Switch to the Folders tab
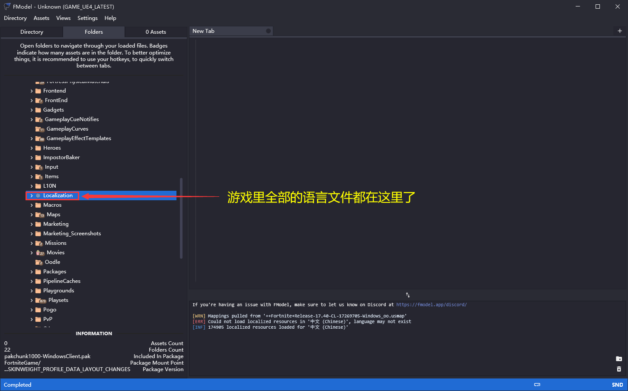The width and height of the screenshot is (628, 391). (x=94, y=32)
